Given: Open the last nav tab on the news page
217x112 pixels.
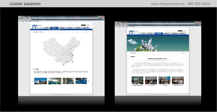Looking at the screenshot, I should tap(182, 33).
